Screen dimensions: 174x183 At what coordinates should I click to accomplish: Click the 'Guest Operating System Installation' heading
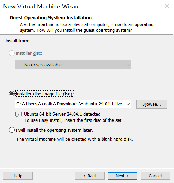point(51,17)
